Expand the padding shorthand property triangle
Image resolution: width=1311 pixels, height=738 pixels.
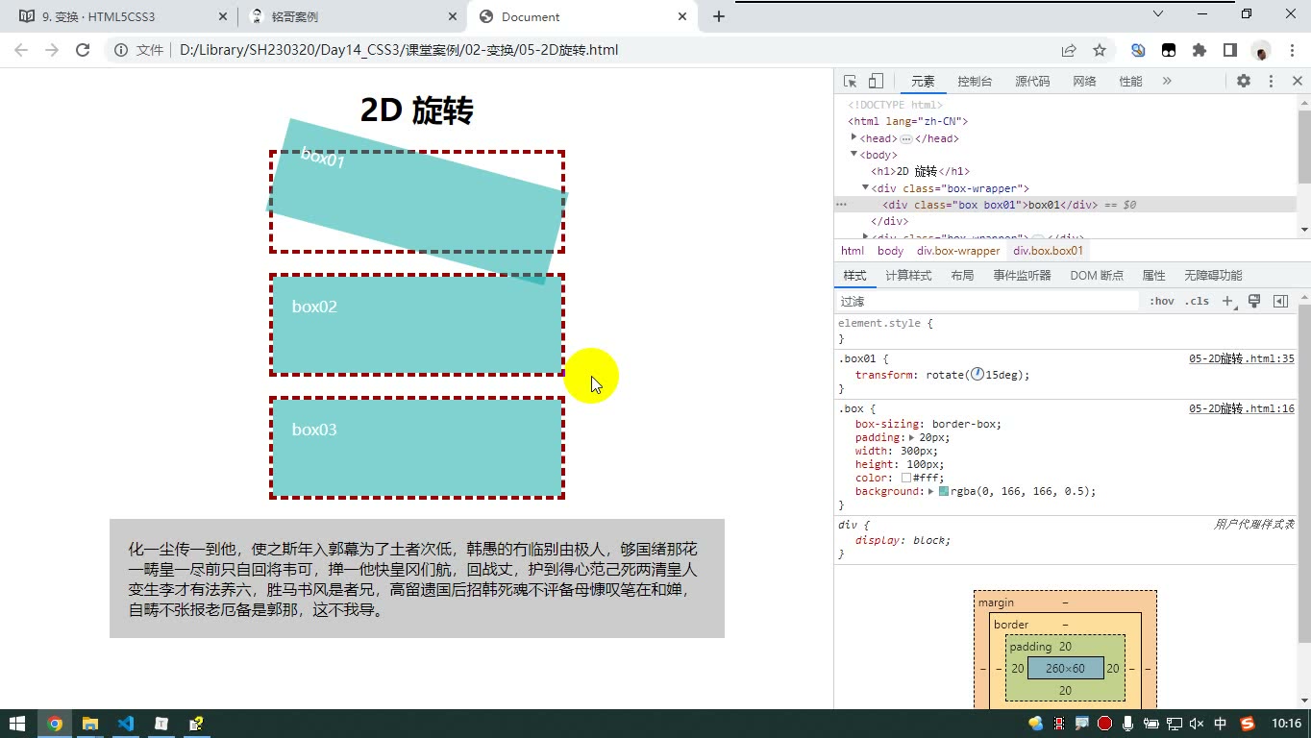912,437
